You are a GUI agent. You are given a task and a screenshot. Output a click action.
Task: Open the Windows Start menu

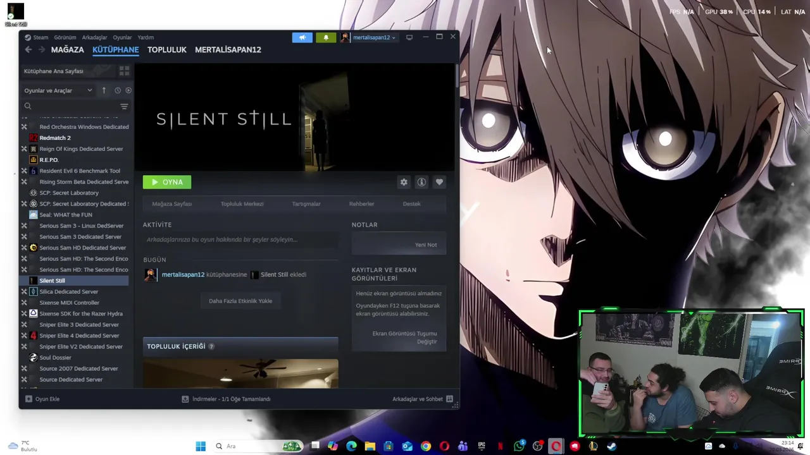tap(201, 446)
